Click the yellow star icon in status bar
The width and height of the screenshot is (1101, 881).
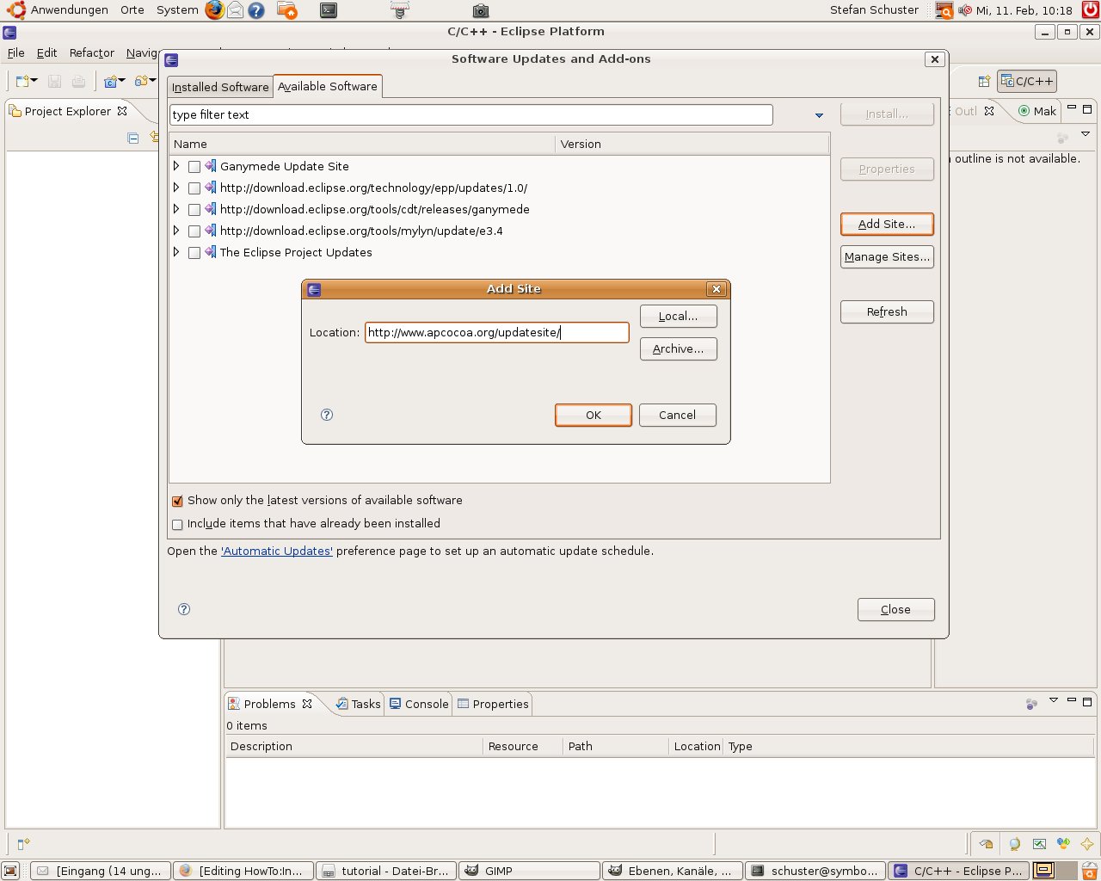click(1087, 844)
